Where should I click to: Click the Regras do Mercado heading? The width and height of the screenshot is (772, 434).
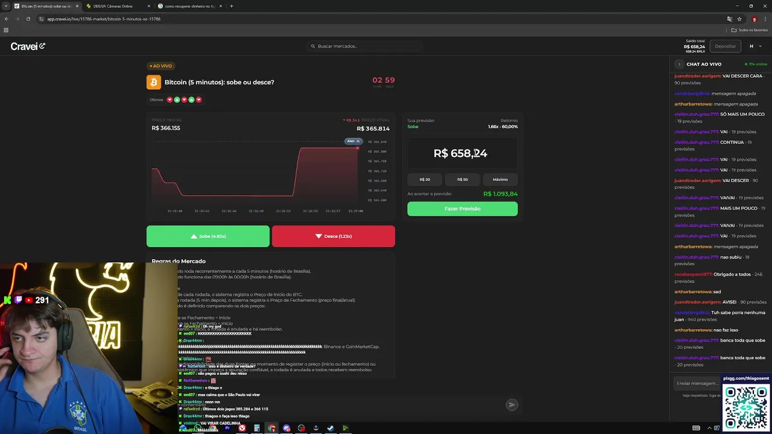click(x=179, y=261)
